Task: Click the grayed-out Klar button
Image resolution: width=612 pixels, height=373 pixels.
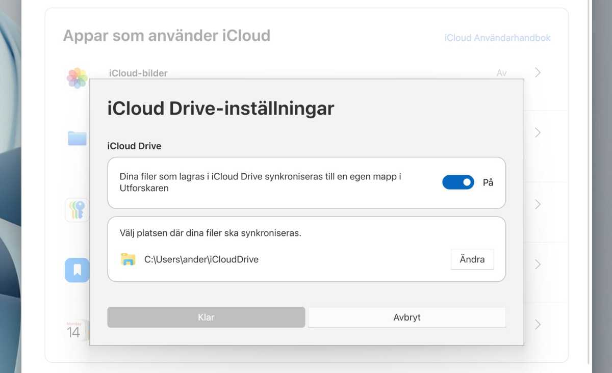Action: 206,317
